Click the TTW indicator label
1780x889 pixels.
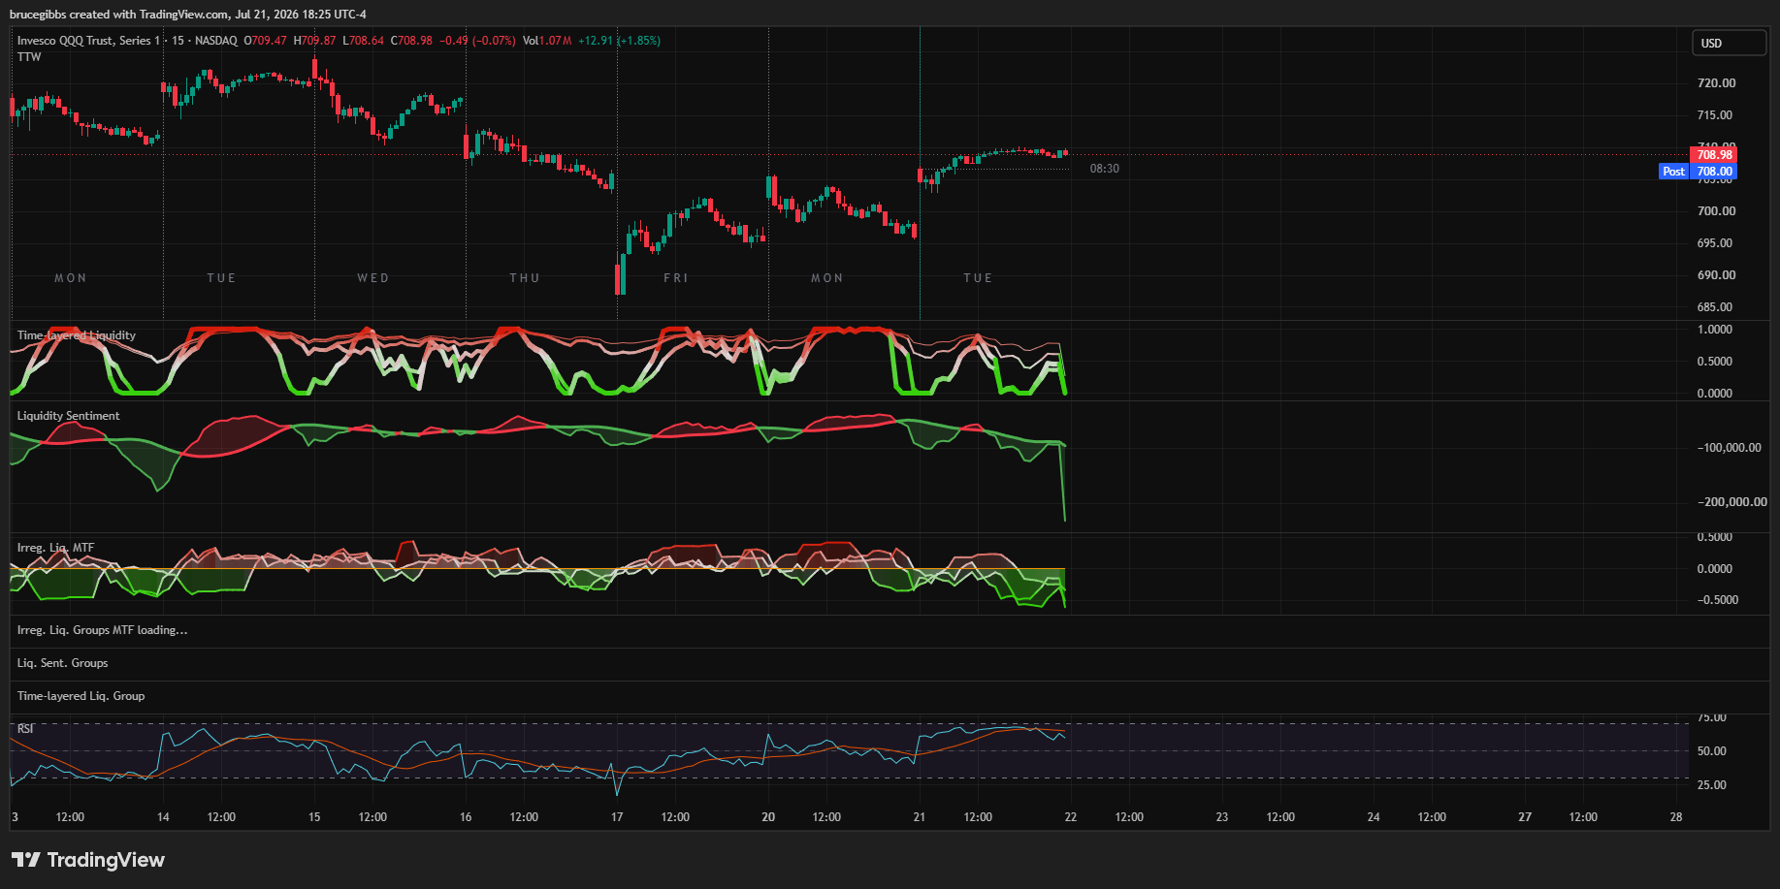point(29,57)
